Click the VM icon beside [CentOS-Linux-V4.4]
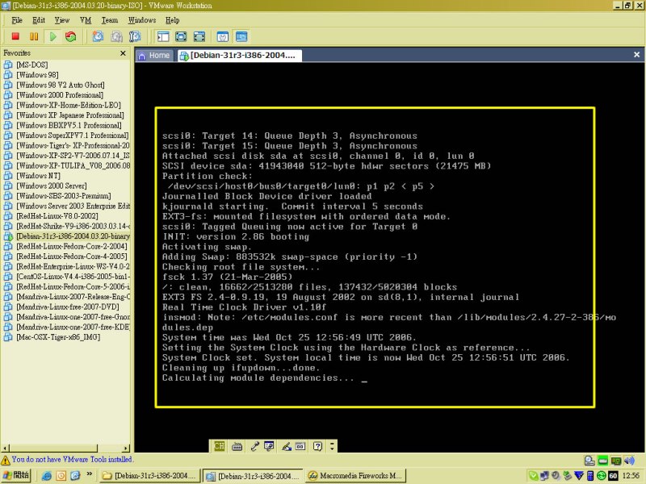Viewport: 646px width, 484px height. point(8,277)
